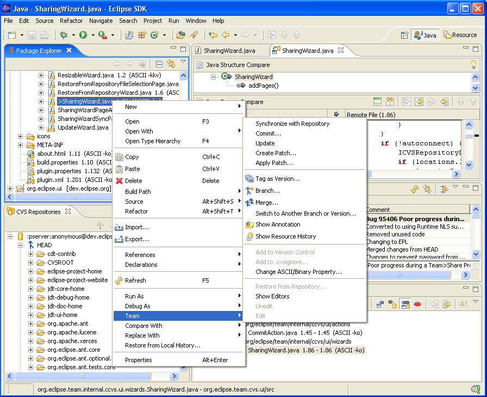
Task: Click the Open Perspective icon
Action: tap(404, 35)
